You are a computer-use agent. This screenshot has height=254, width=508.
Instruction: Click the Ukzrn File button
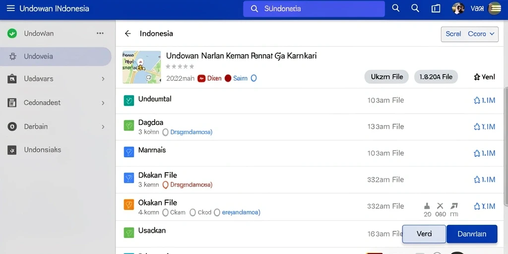(386, 77)
